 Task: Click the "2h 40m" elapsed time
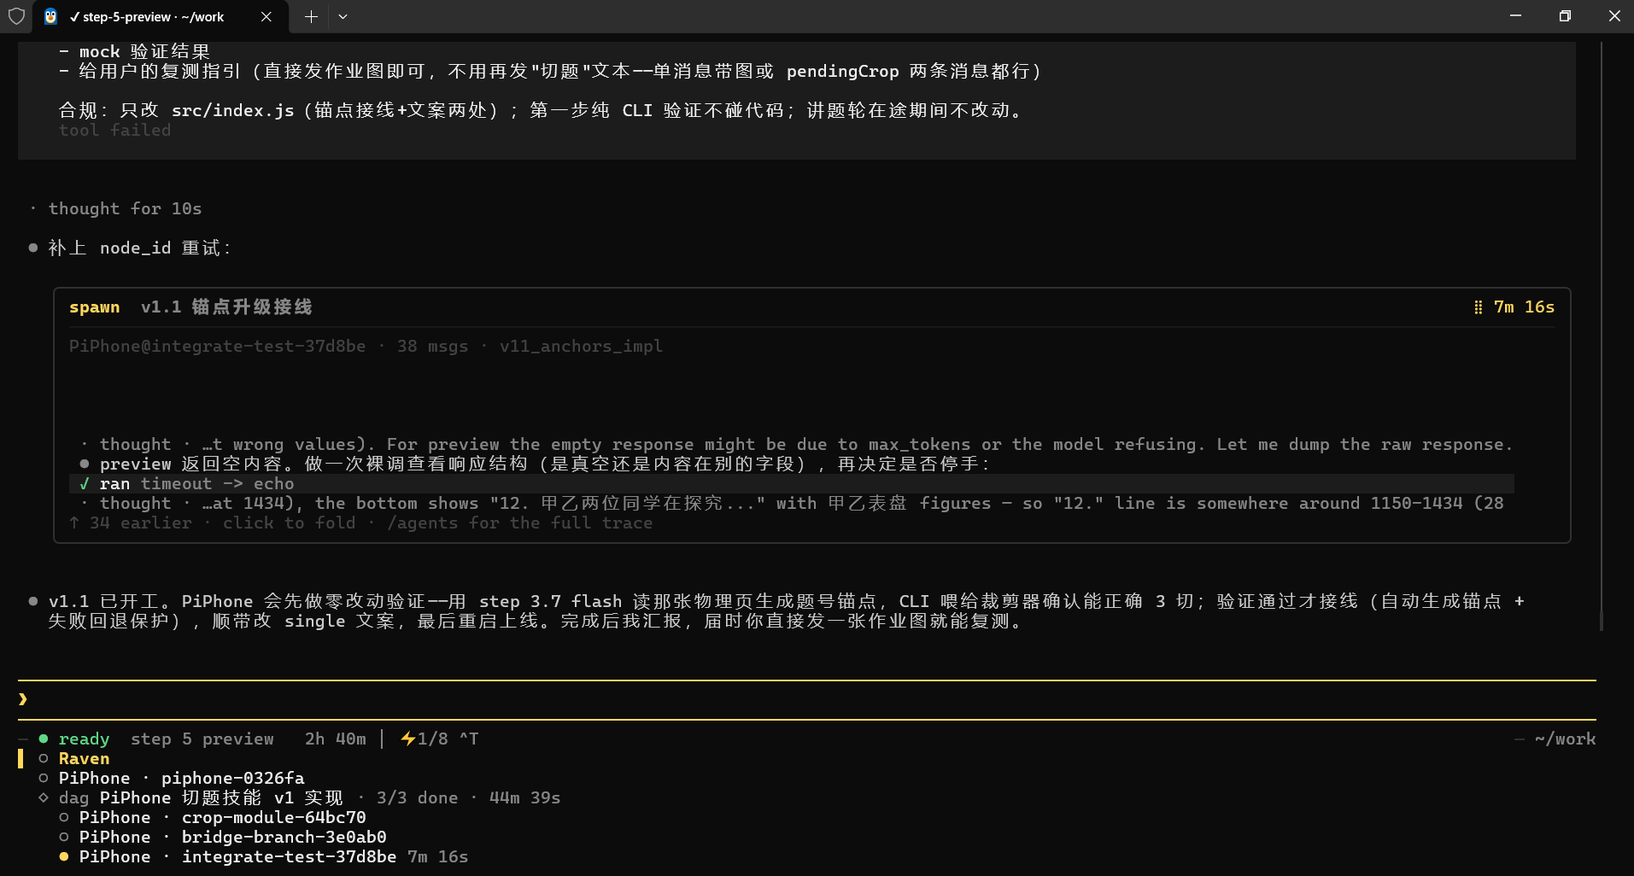[x=336, y=739]
